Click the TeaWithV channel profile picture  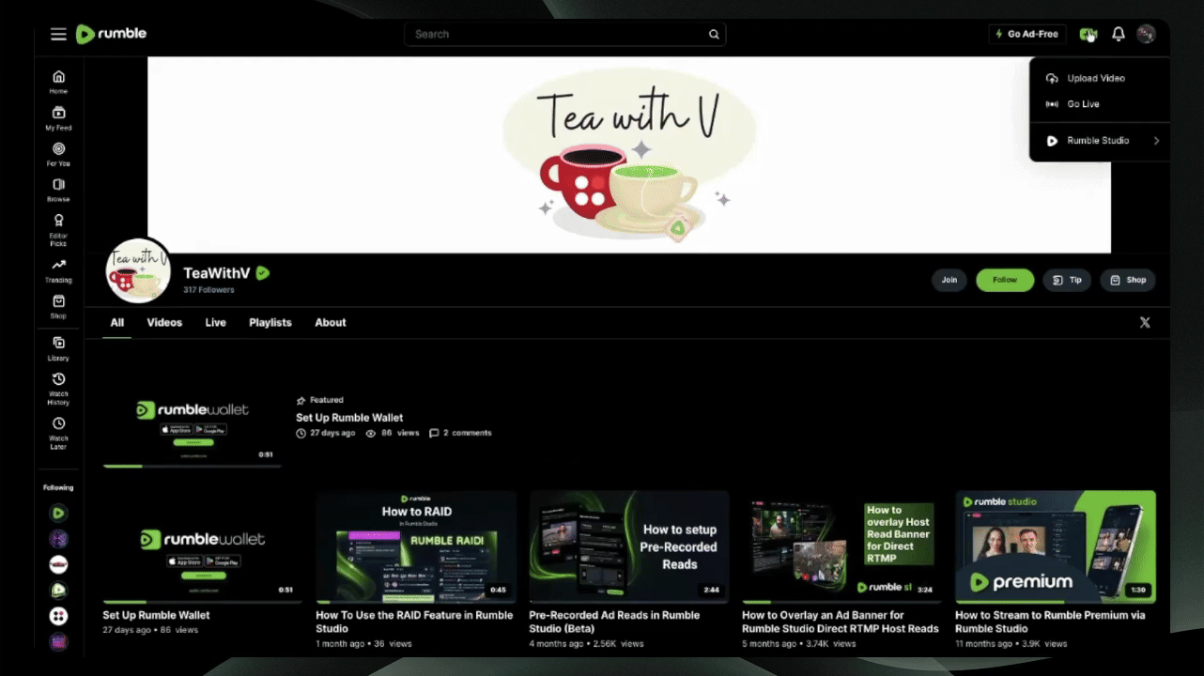[139, 270]
